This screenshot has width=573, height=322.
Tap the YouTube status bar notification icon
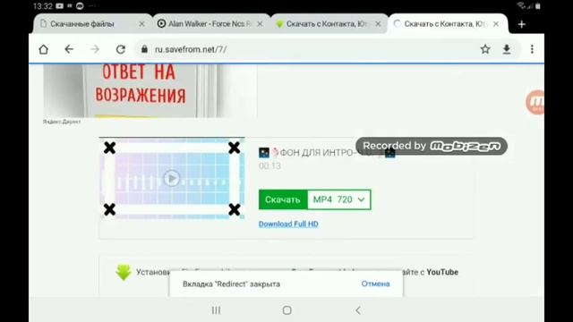pyautogui.click(x=60, y=6)
